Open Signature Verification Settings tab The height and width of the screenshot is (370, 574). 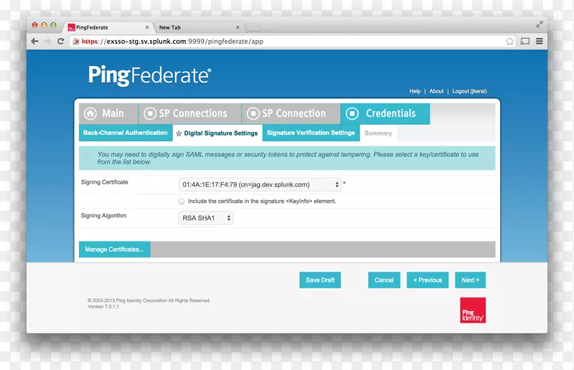pyautogui.click(x=311, y=133)
